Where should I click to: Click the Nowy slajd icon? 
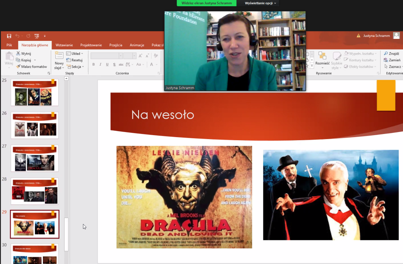[x=59, y=55]
